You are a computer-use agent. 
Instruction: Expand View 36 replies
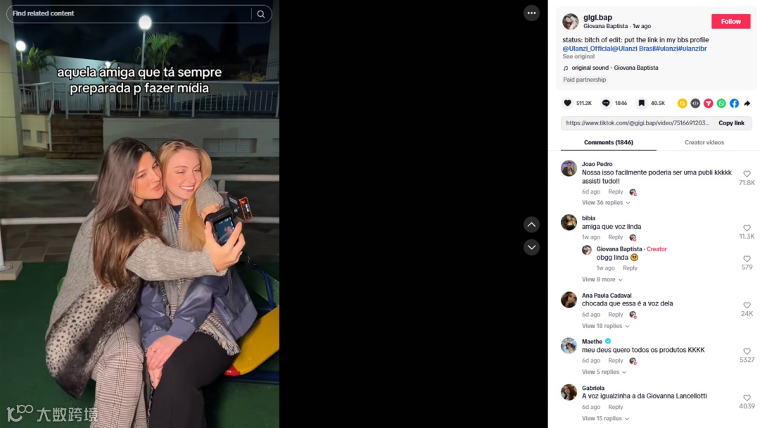(606, 203)
